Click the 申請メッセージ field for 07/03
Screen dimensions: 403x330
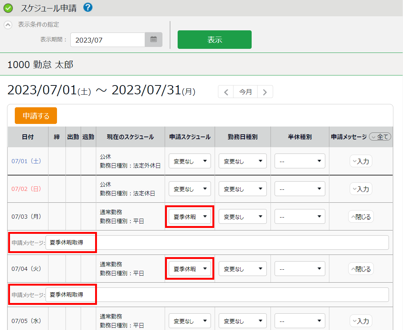[x=217, y=243]
